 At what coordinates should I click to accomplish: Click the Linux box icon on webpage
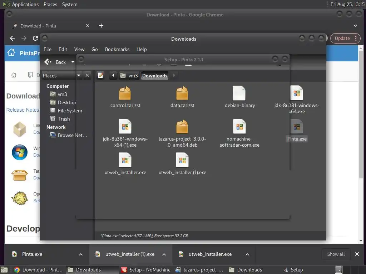click(19, 129)
